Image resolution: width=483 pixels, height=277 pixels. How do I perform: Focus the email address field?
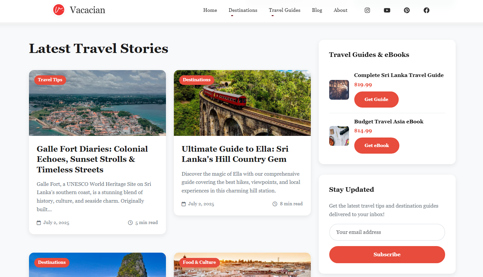(x=387, y=232)
